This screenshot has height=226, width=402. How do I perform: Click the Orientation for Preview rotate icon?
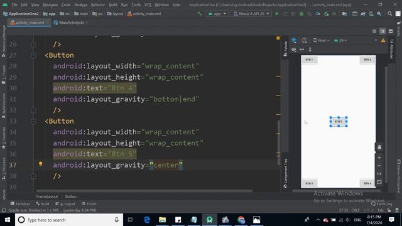(x=304, y=40)
